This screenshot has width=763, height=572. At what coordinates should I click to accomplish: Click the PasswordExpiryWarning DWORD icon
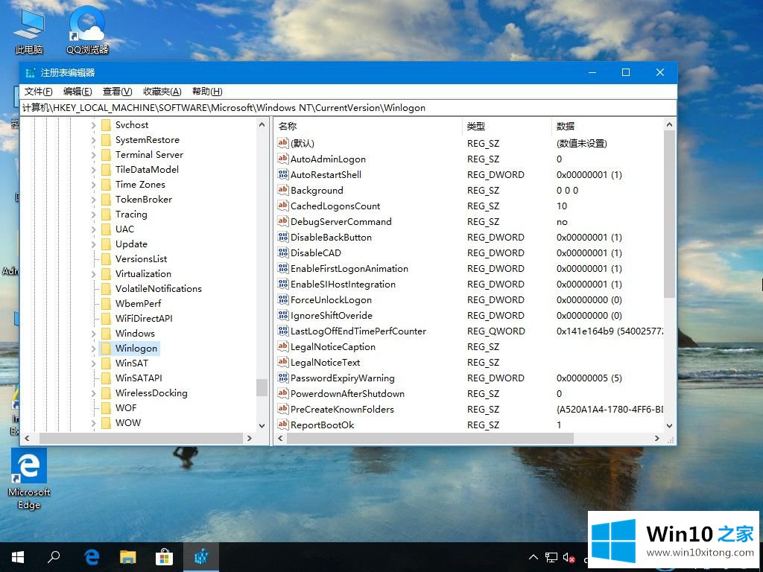[x=282, y=378]
